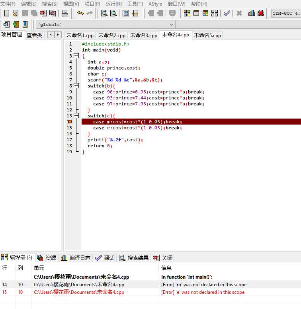Start debugging with the checkmark icon

pyautogui.click(x=227, y=13)
